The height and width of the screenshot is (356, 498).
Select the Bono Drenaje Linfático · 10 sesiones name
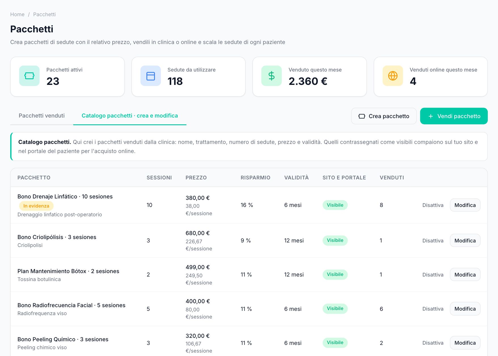pos(65,196)
